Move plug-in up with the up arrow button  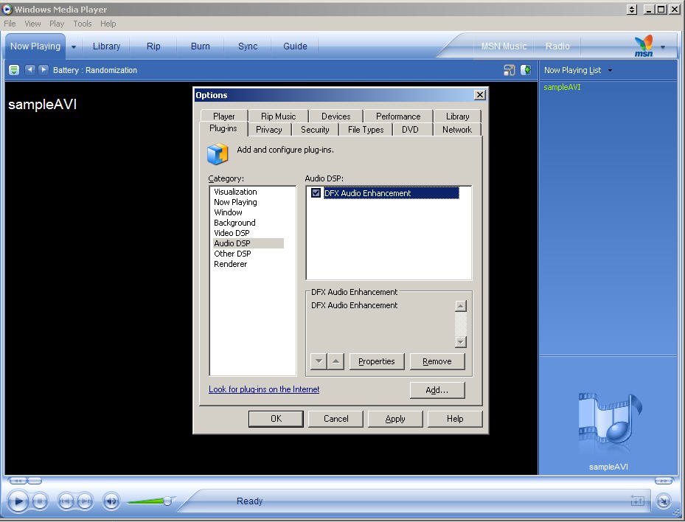point(335,361)
